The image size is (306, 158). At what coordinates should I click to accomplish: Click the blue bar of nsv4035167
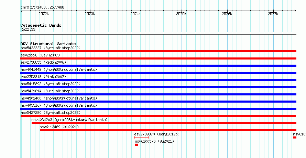(x=158, y=109)
